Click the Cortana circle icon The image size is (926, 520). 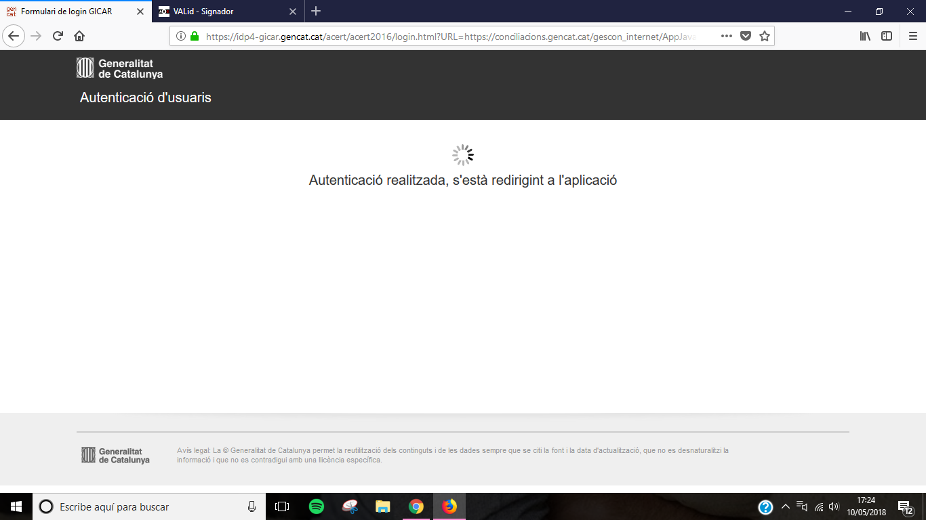[46, 506]
